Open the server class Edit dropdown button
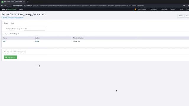 pyautogui.click(x=181, y=16)
